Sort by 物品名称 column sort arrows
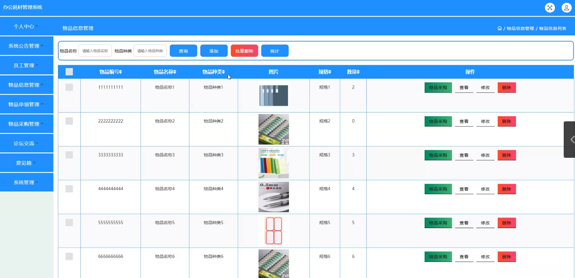Image resolution: width=575 pixels, height=278 pixels. tap(175, 72)
